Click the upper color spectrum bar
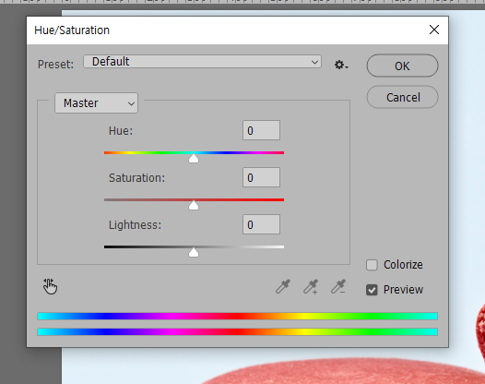The image size is (485, 384). point(237,317)
